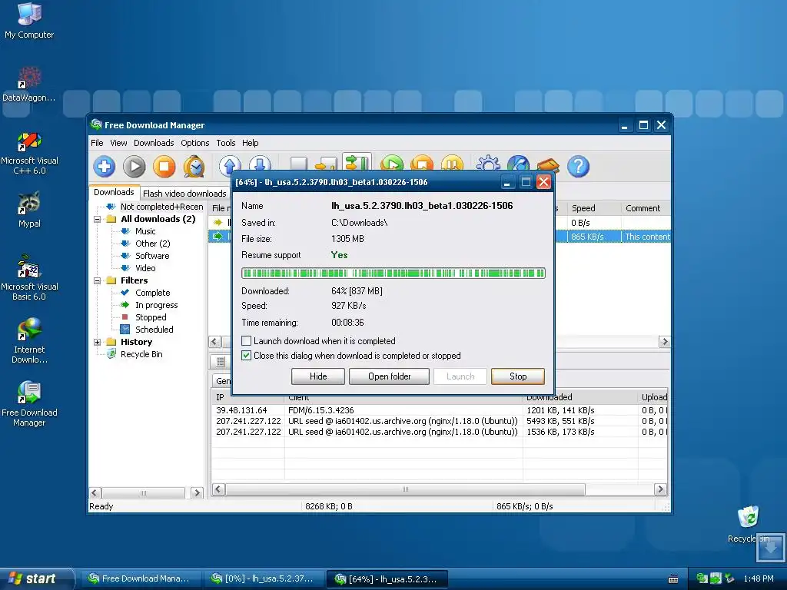Click the Comment column header
This screenshot has height=590, width=787.
(x=646, y=208)
